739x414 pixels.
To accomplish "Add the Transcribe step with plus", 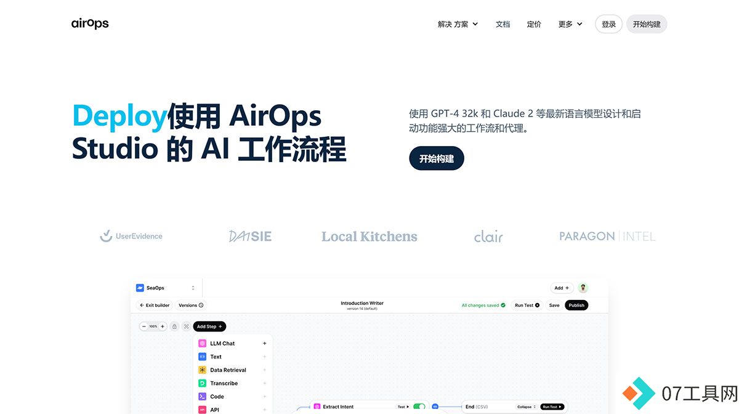I will [x=265, y=383].
